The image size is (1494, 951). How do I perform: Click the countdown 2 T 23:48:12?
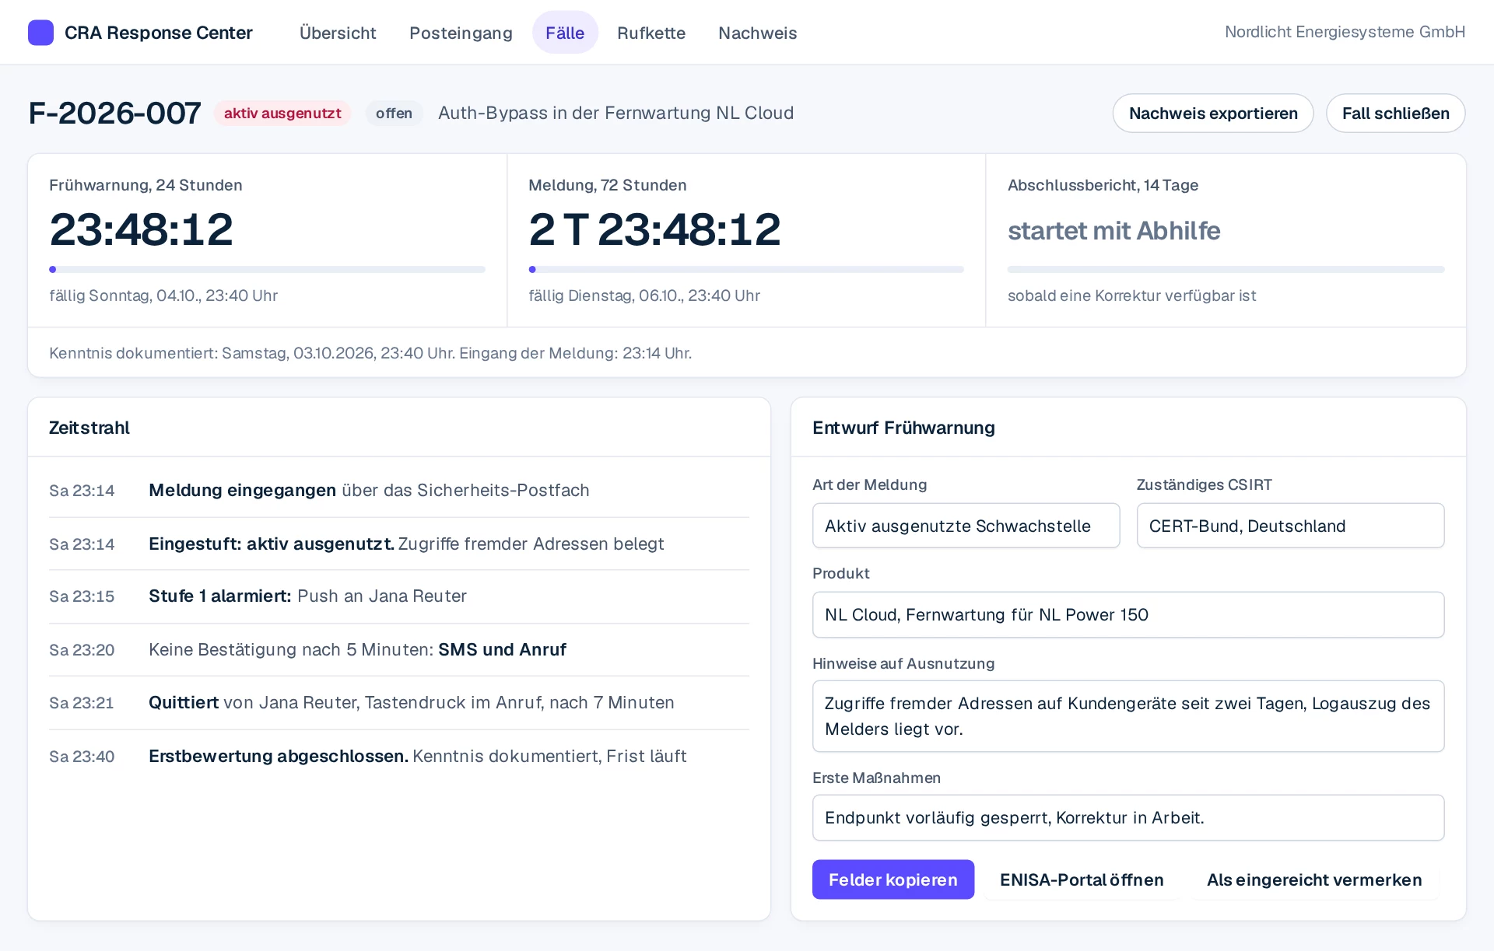pyautogui.click(x=654, y=229)
